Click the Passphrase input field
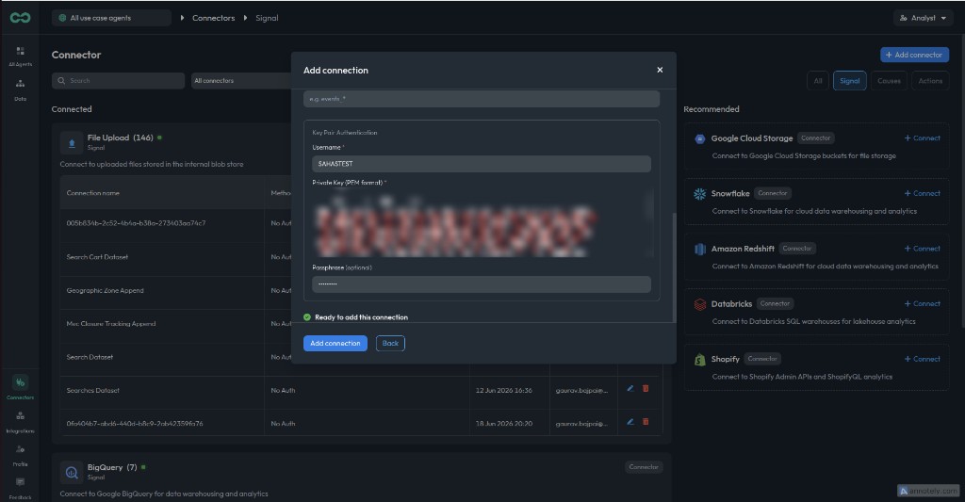 482,283
